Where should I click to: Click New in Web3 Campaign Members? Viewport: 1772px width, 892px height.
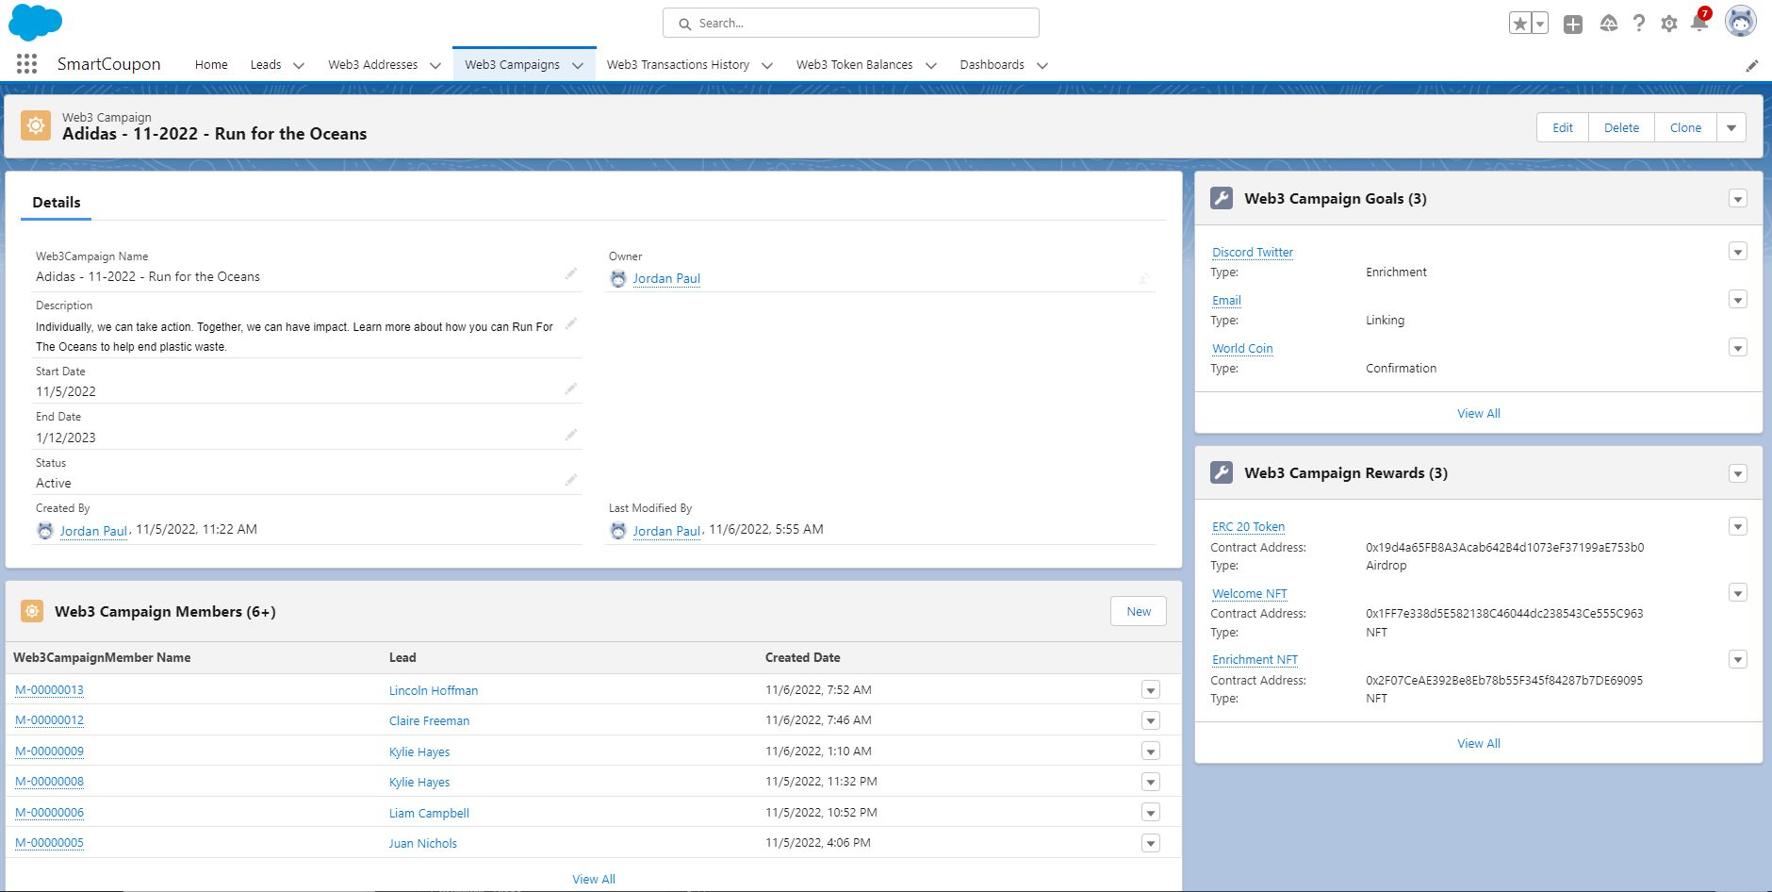(1139, 611)
